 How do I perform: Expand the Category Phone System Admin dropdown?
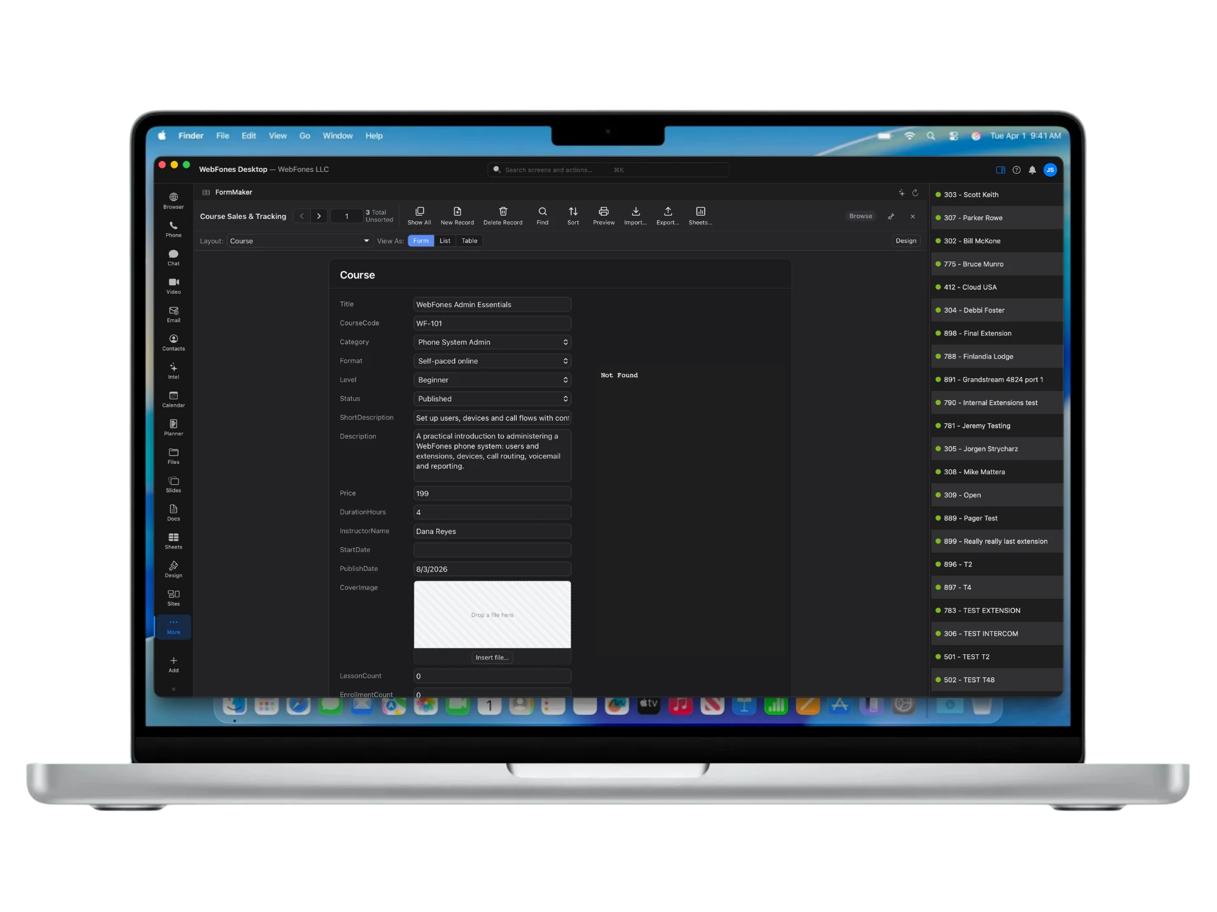coord(492,342)
